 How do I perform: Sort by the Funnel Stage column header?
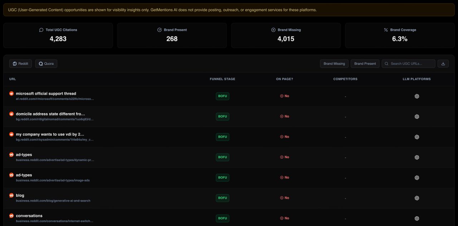pyautogui.click(x=223, y=79)
